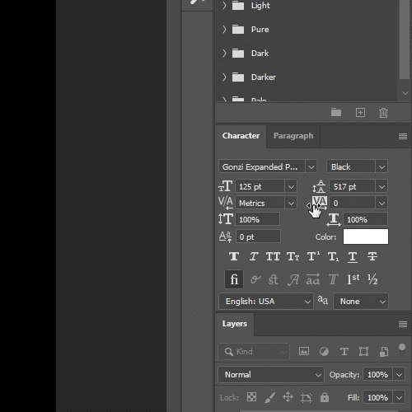Open leading dropdown arrow 517 pt
This screenshot has height=412, width=412.
pyautogui.click(x=382, y=187)
